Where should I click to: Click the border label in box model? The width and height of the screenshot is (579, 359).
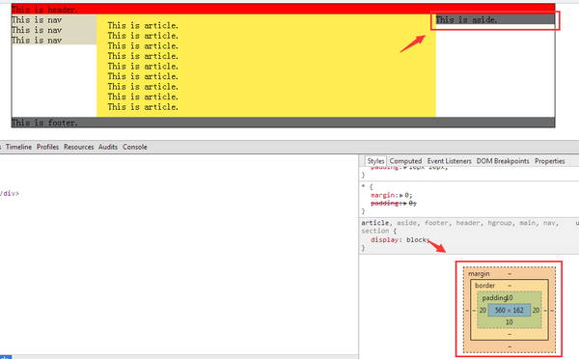coord(484,286)
